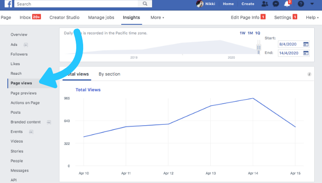The image size is (322, 183).
Task: Select the Insights tab
Action: pyautogui.click(x=131, y=17)
